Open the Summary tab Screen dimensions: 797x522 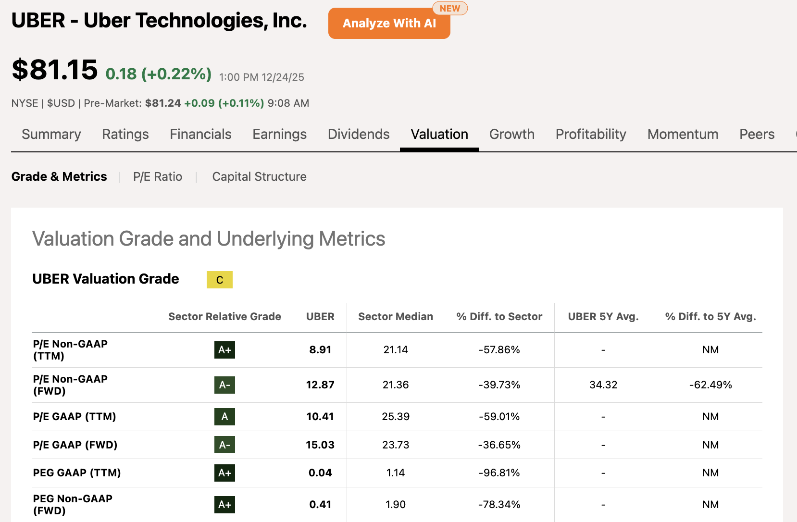pyautogui.click(x=51, y=134)
